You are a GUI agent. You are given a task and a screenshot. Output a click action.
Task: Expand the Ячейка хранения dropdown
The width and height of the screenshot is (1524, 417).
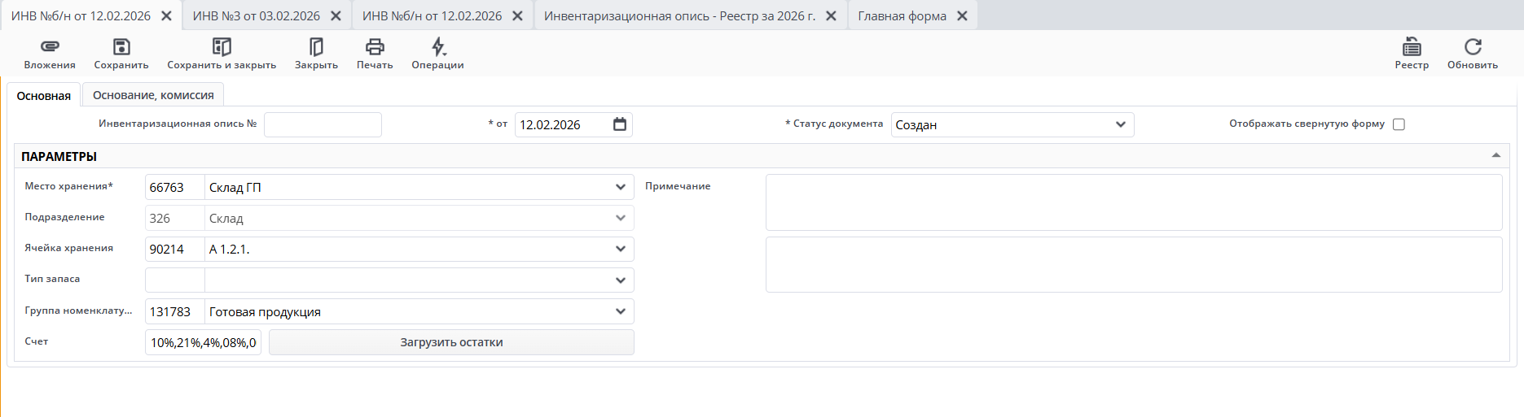coord(621,249)
